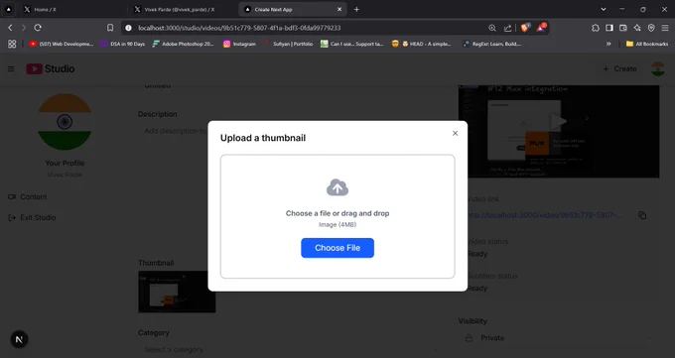Open the Select a category dropdown
The image size is (675, 358).
(289, 349)
